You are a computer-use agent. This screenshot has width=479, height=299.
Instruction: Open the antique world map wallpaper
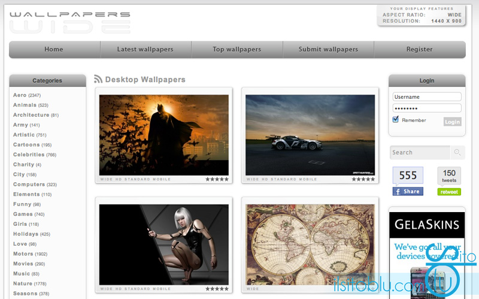[310, 244]
